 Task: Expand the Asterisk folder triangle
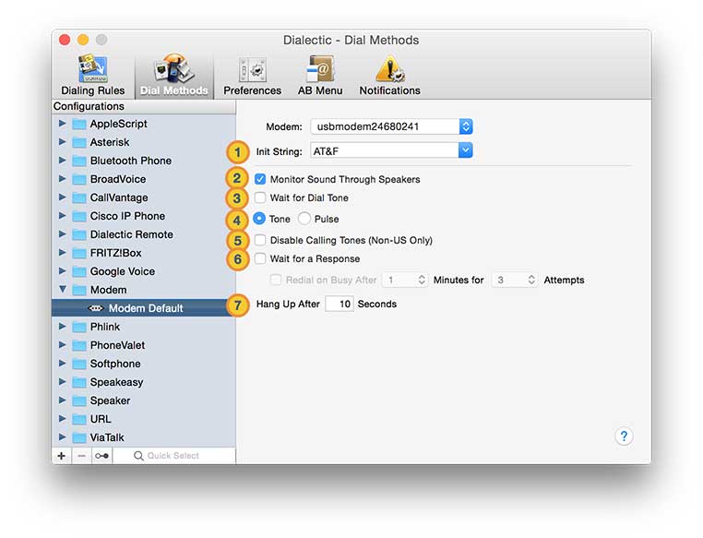63,142
